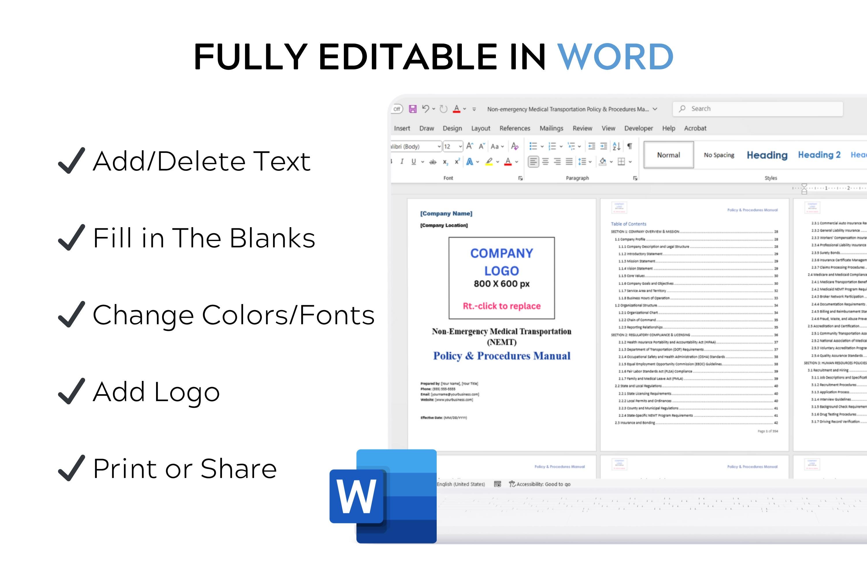867x578 pixels.
Task: Apply bulleted list
Action: pos(533,146)
